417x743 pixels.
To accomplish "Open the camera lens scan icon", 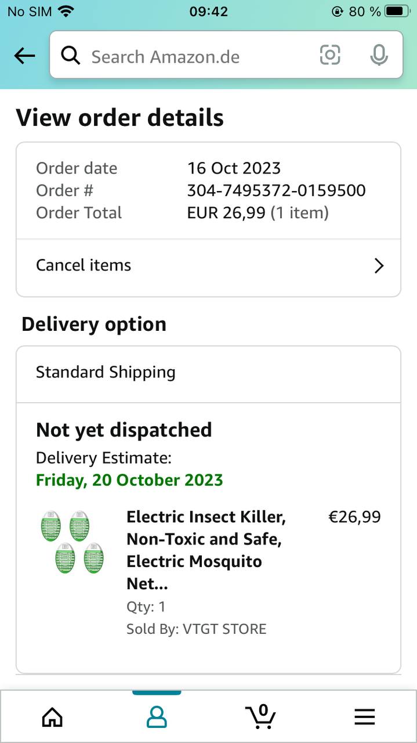I will coord(330,56).
